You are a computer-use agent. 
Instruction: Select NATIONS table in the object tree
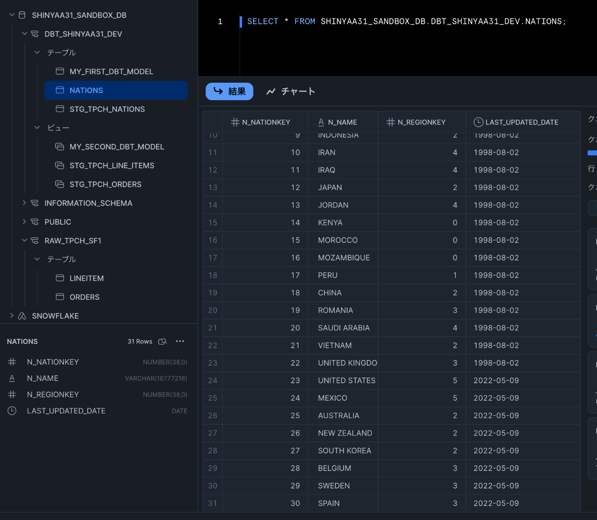[x=116, y=90]
